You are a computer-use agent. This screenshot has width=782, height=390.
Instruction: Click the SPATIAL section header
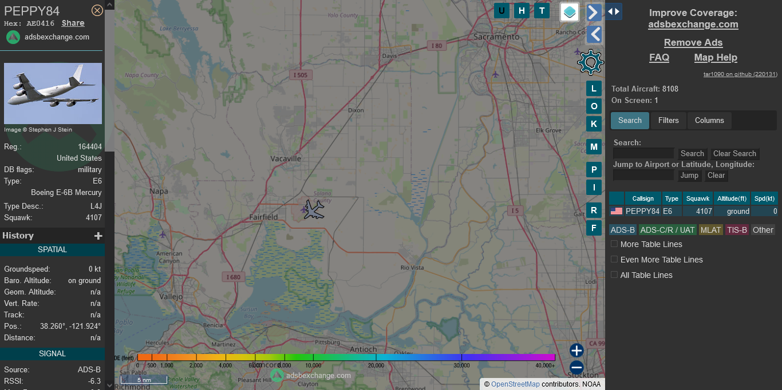(x=53, y=250)
